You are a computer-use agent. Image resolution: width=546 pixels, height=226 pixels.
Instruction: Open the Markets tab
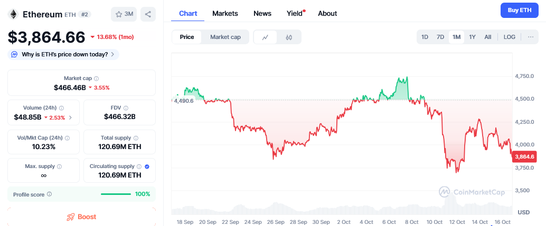[225, 13]
